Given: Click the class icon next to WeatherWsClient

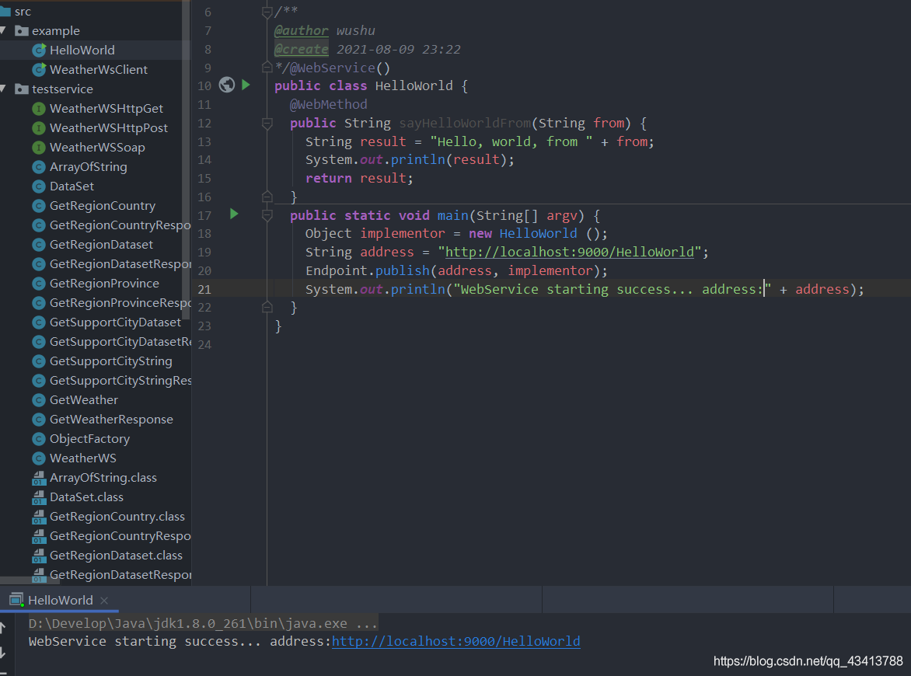Looking at the screenshot, I should (x=39, y=70).
